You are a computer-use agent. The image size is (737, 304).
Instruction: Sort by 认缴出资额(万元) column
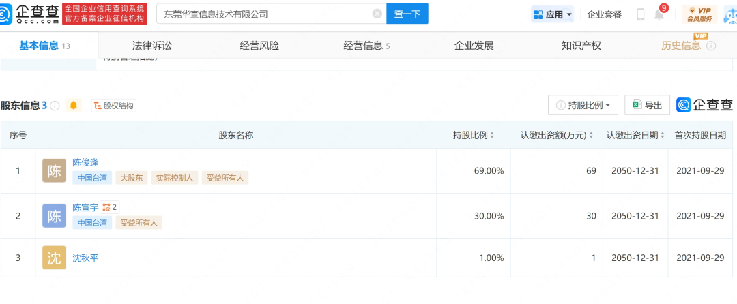557,135
